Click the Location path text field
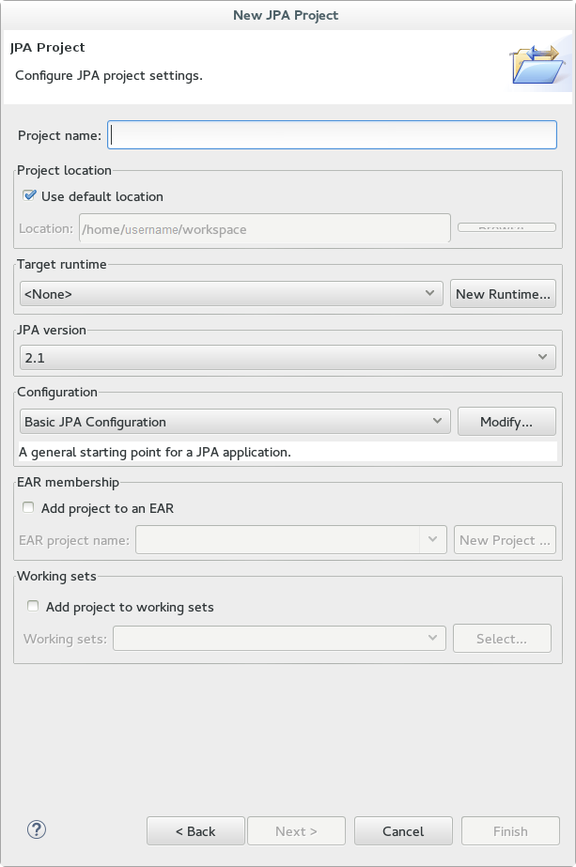Image resolution: width=576 pixels, height=867 pixels. tap(263, 228)
